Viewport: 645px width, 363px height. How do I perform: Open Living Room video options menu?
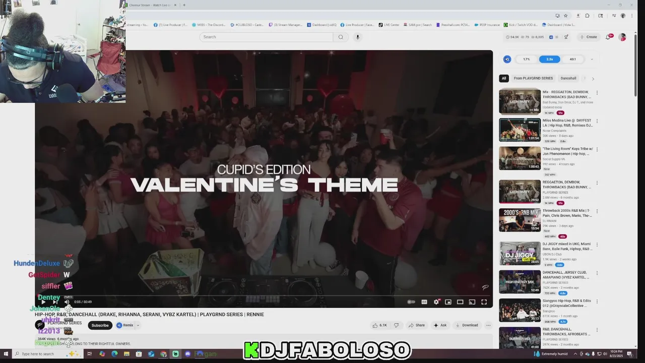click(597, 149)
